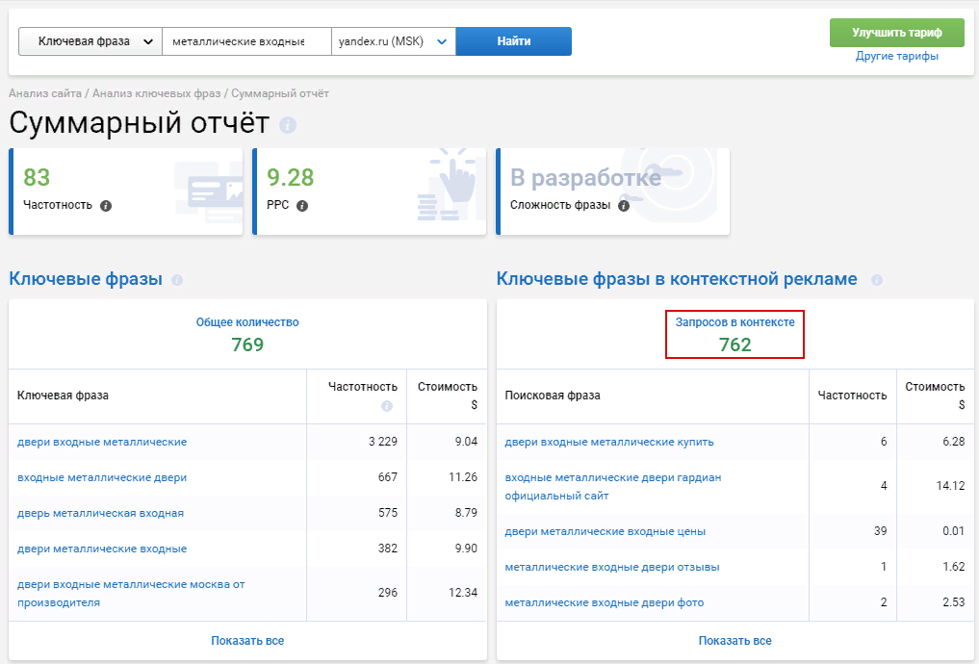Click Показать все under Ключевые фразы table

247,641
